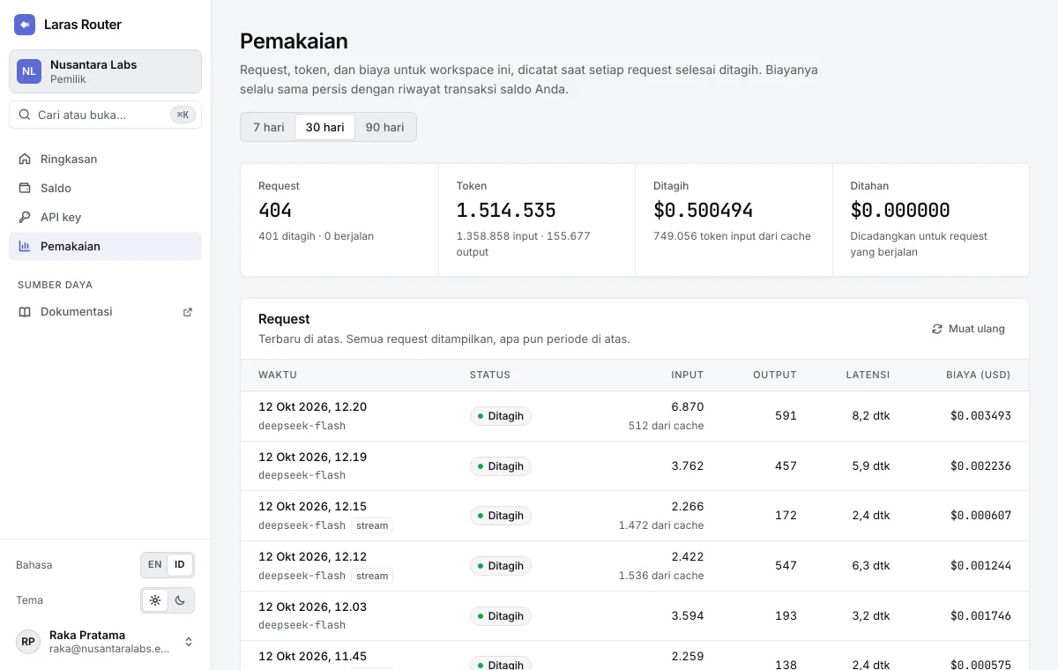Click the stream tag on the 12.12 request

[372, 576]
